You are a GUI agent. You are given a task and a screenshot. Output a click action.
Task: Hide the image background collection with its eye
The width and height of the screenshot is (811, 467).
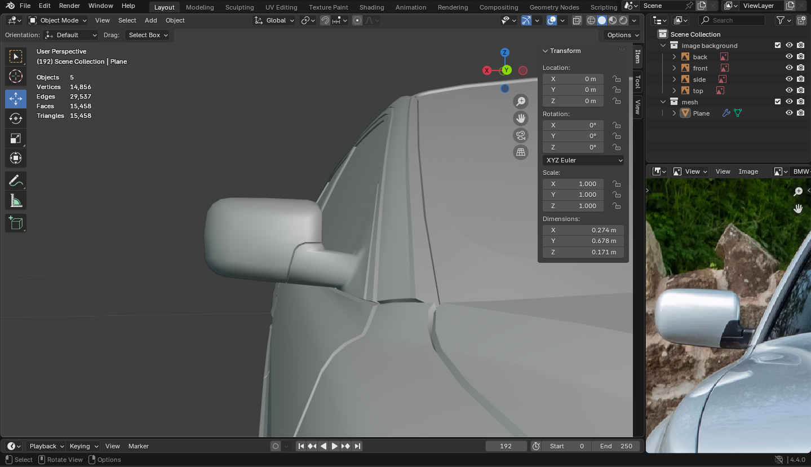(x=789, y=46)
